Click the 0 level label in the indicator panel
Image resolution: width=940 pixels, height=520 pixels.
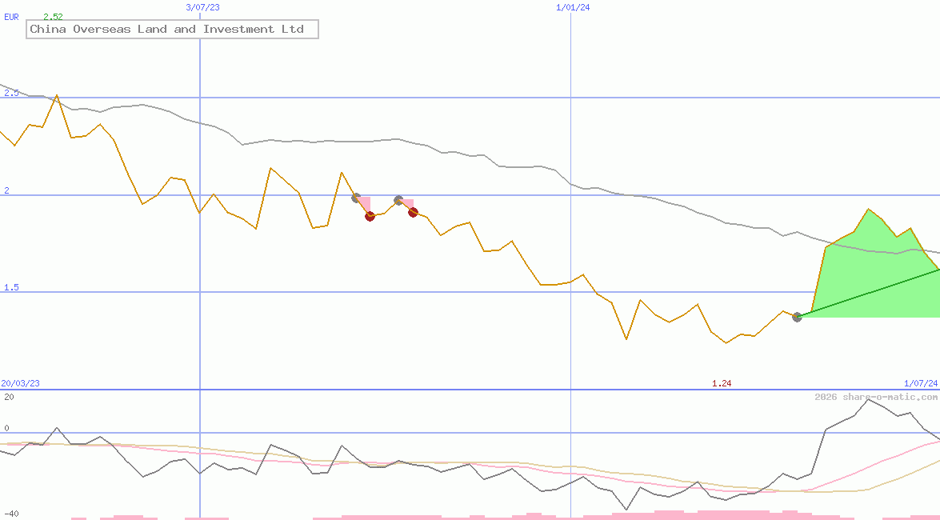pos(6,428)
